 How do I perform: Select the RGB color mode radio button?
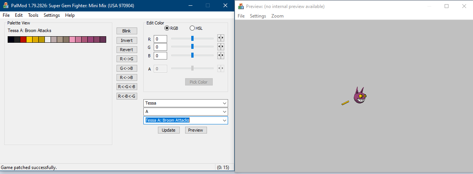[167, 28]
